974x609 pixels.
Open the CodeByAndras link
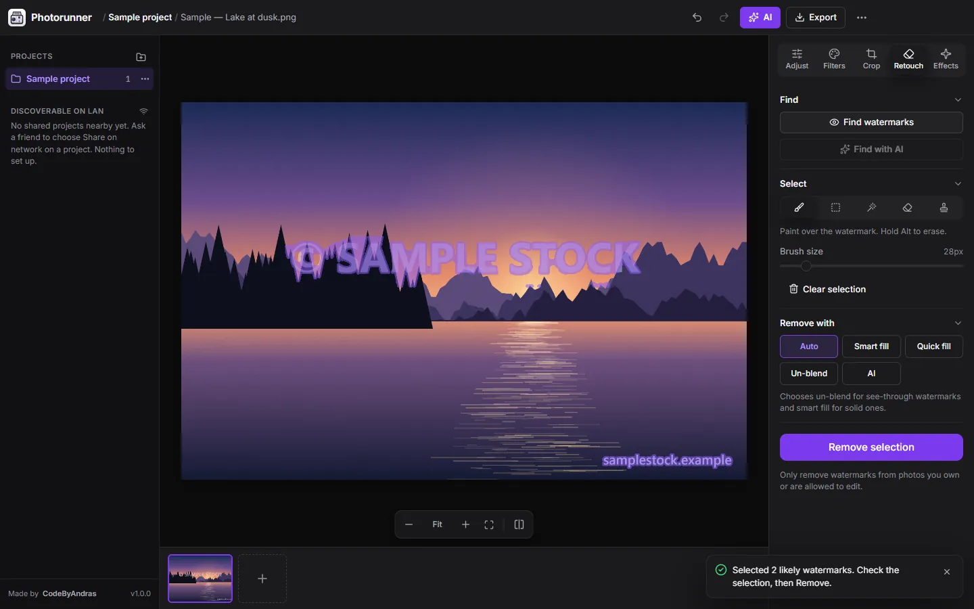69,594
